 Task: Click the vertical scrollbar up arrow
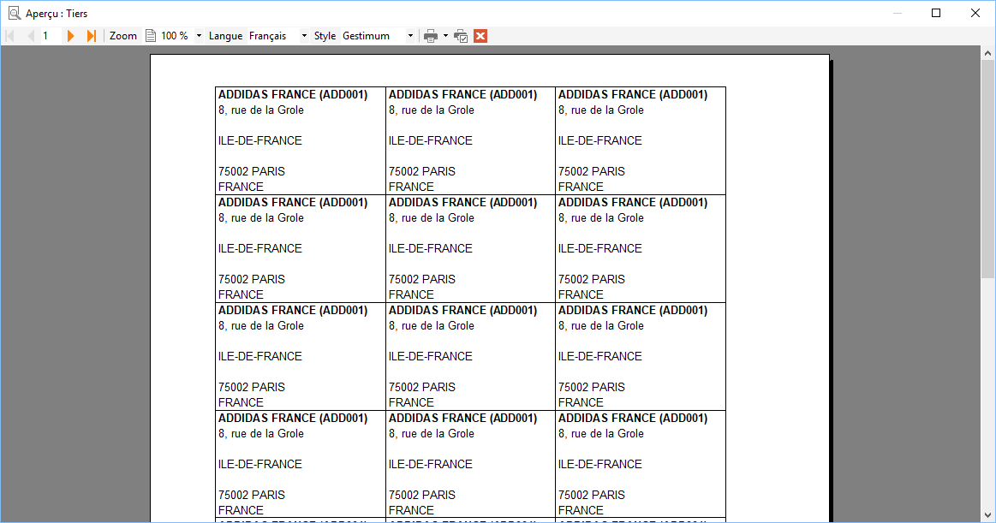point(987,53)
